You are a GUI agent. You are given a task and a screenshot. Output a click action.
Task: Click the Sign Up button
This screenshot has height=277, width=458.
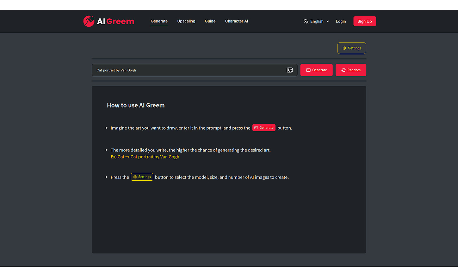365,21
